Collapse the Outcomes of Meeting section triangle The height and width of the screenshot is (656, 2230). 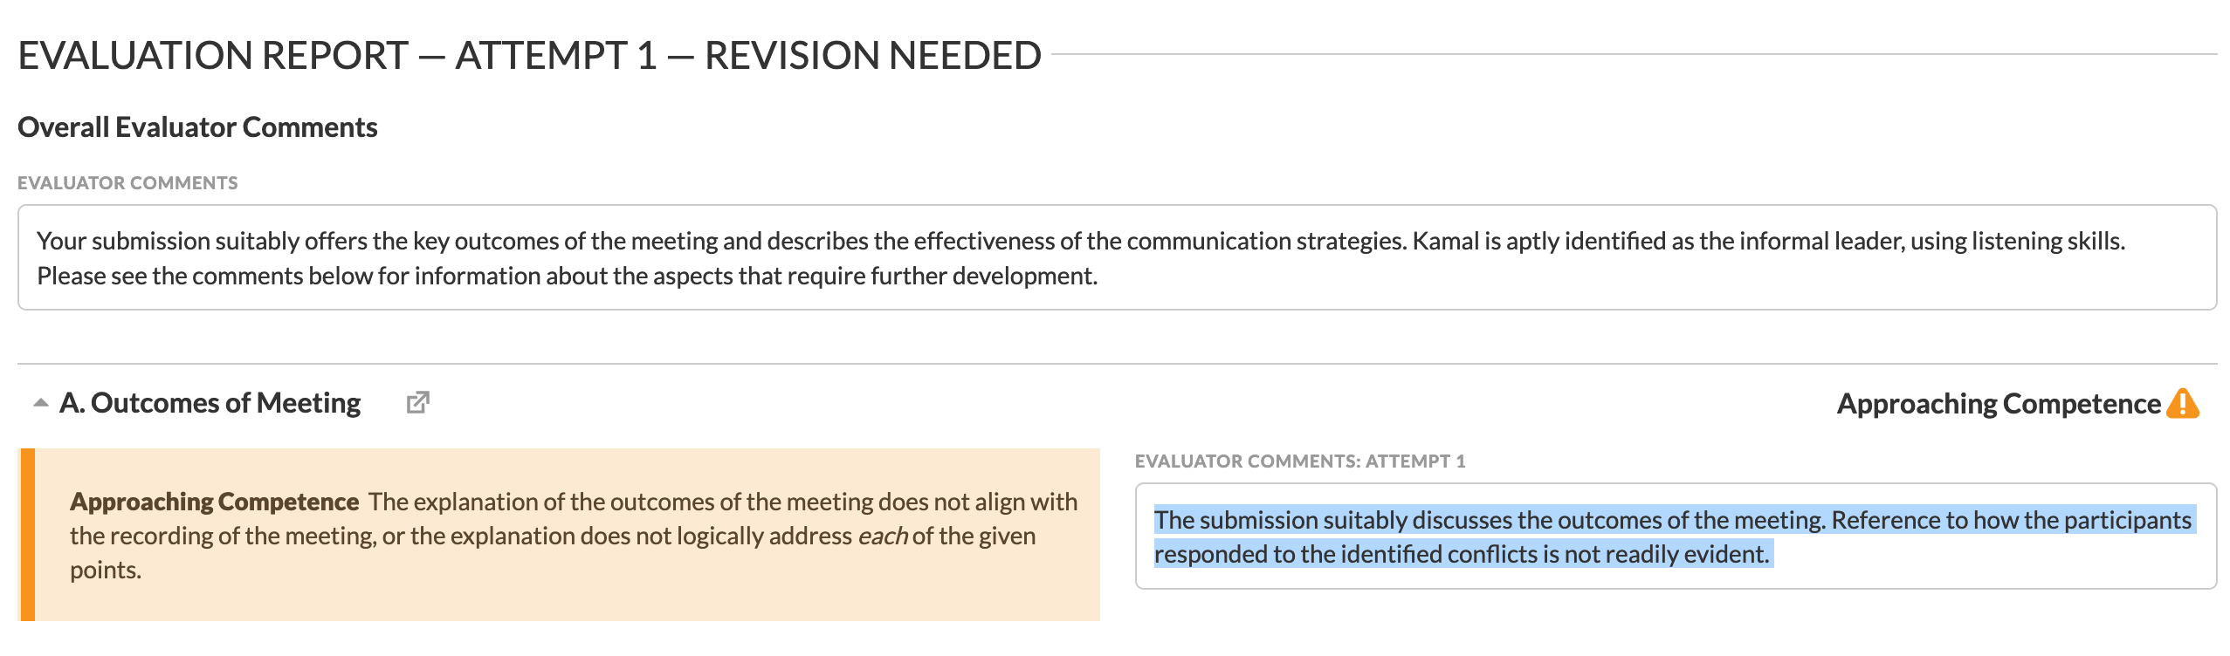tap(40, 403)
